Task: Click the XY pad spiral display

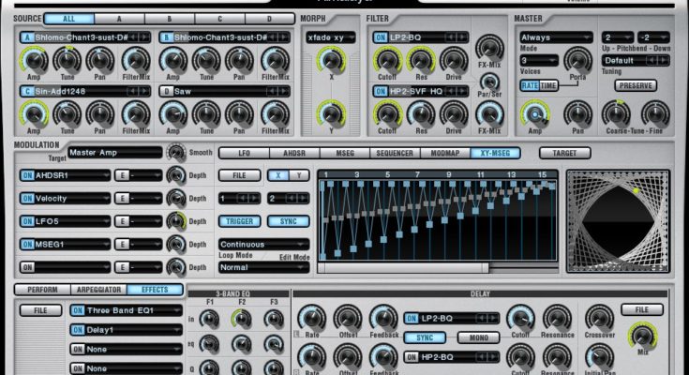Action: [x=618, y=221]
